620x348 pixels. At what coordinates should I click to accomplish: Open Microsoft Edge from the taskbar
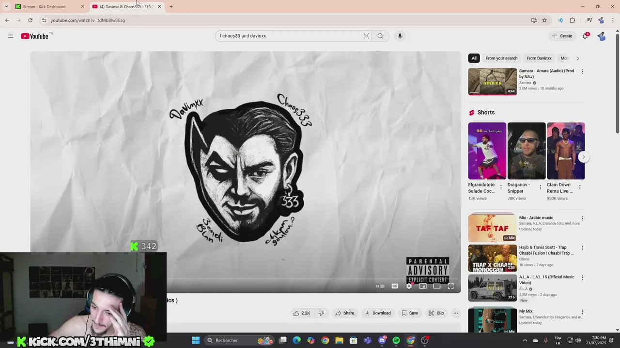[x=297, y=340]
